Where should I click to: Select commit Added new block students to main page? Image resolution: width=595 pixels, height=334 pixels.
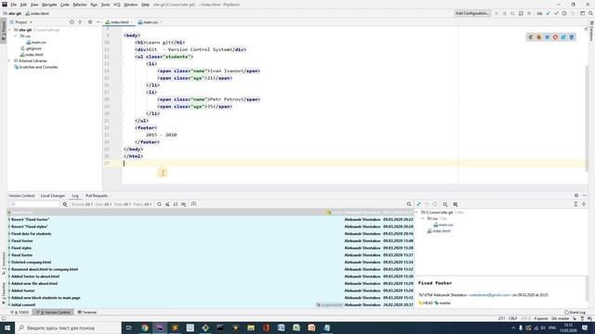pos(211,298)
